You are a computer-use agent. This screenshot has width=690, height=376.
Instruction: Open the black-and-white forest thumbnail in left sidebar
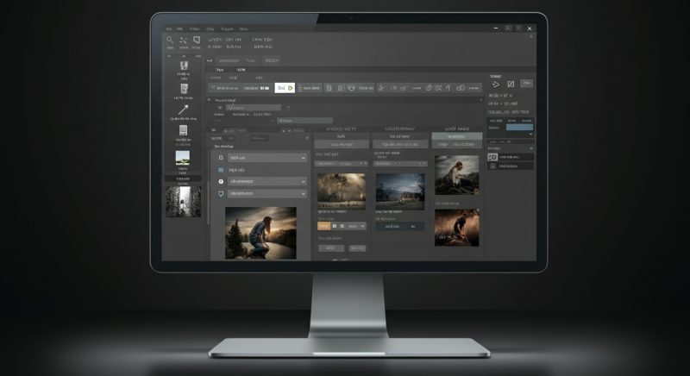coord(183,202)
